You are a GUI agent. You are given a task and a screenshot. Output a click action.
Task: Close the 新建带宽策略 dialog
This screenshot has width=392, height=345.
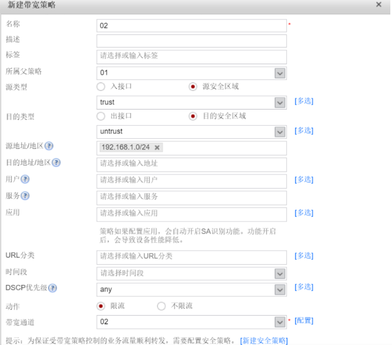(x=379, y=4)
